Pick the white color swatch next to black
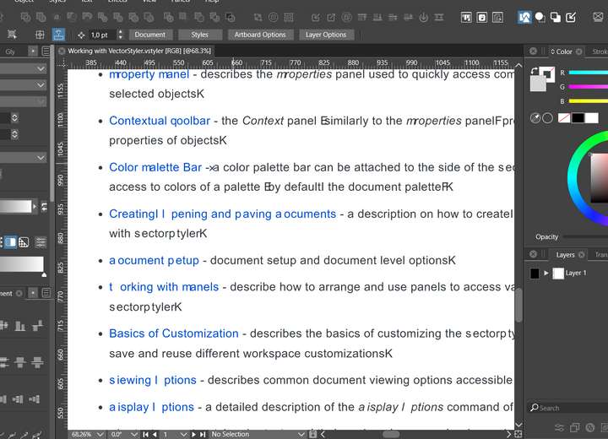 tap(591, 118)
